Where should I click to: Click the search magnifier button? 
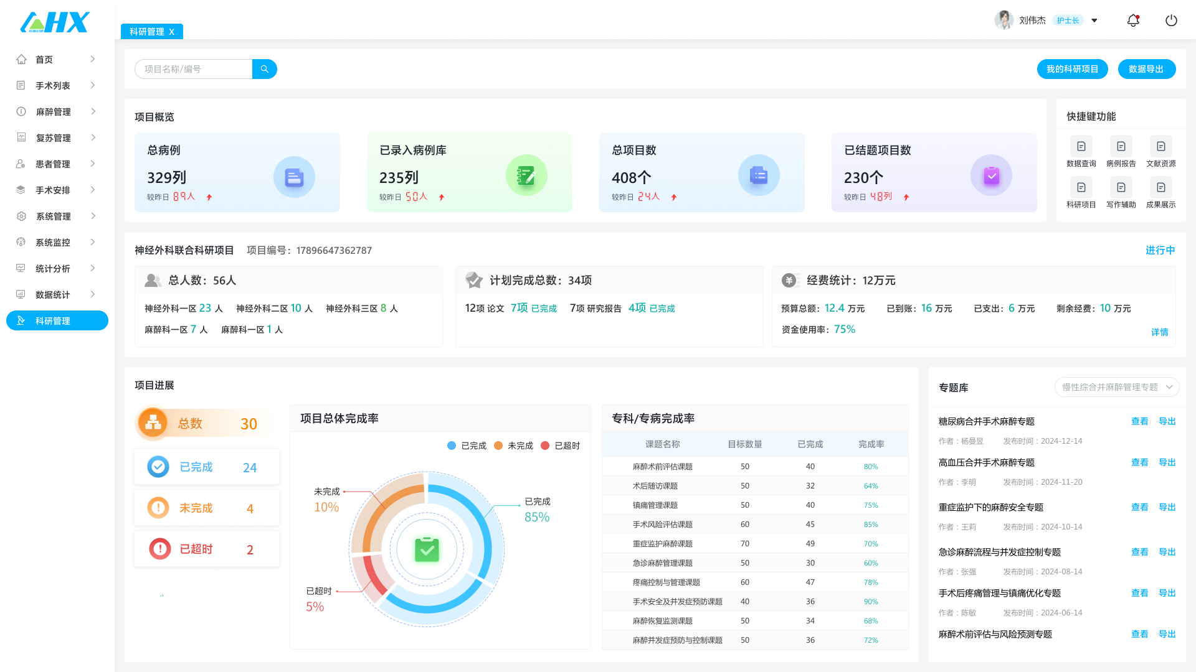point(265,69)
